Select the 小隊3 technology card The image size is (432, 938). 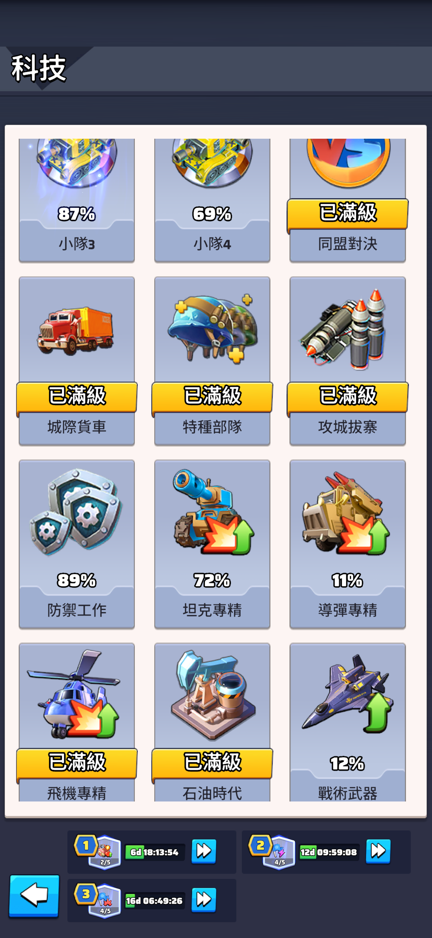pyautogui.click(x=77, y=200)
